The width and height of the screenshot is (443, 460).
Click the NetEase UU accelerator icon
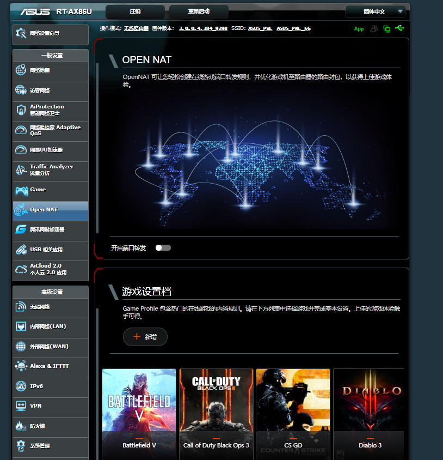pos(21,150)
